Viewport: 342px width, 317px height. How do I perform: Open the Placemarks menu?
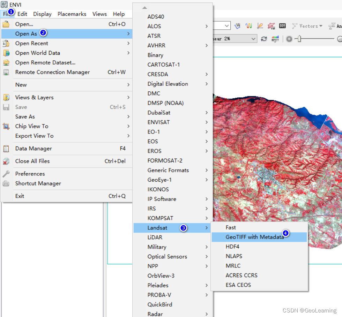(x=72, y=14)
